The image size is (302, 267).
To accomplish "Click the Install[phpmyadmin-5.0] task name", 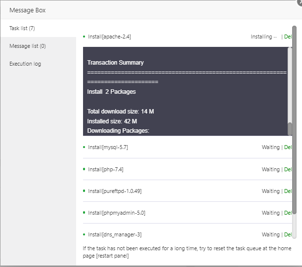I will (117, 213).
